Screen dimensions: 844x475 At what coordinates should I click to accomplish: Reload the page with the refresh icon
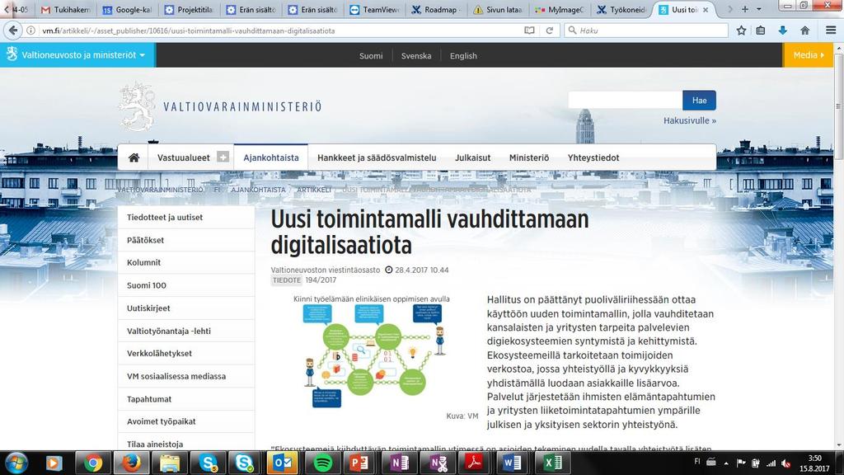point(549,31)
